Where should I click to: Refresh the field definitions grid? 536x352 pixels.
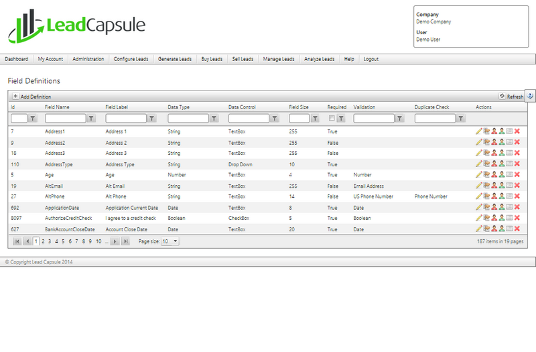click(x=511, y=97)
